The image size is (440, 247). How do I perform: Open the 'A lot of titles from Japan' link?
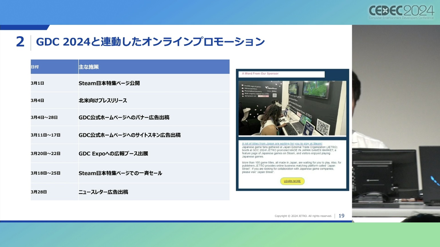[282, 144]
